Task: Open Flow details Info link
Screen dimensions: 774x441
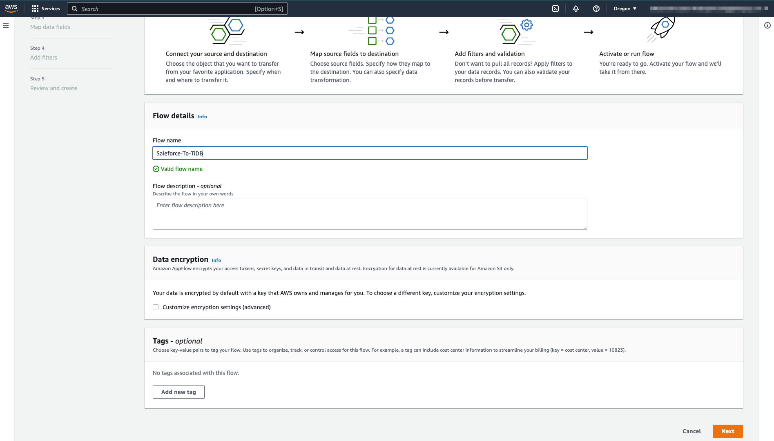Action: tap(202, 117)
